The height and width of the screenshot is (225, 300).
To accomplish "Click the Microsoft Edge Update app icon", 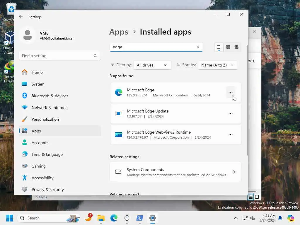I will [x=118, y=113].
